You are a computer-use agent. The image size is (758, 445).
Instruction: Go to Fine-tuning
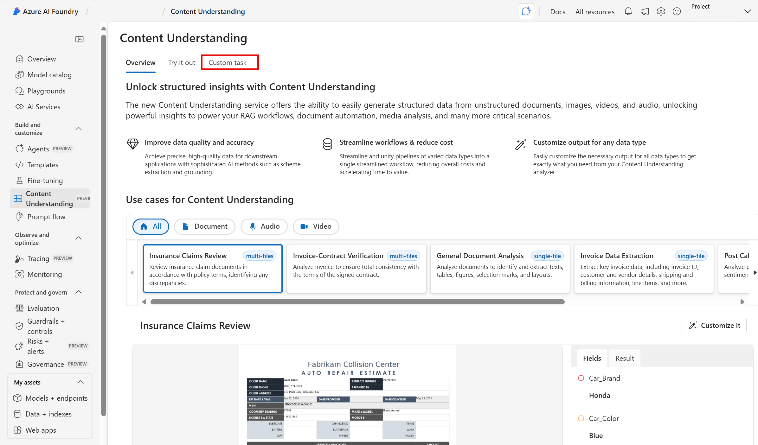tap(45, 181)
